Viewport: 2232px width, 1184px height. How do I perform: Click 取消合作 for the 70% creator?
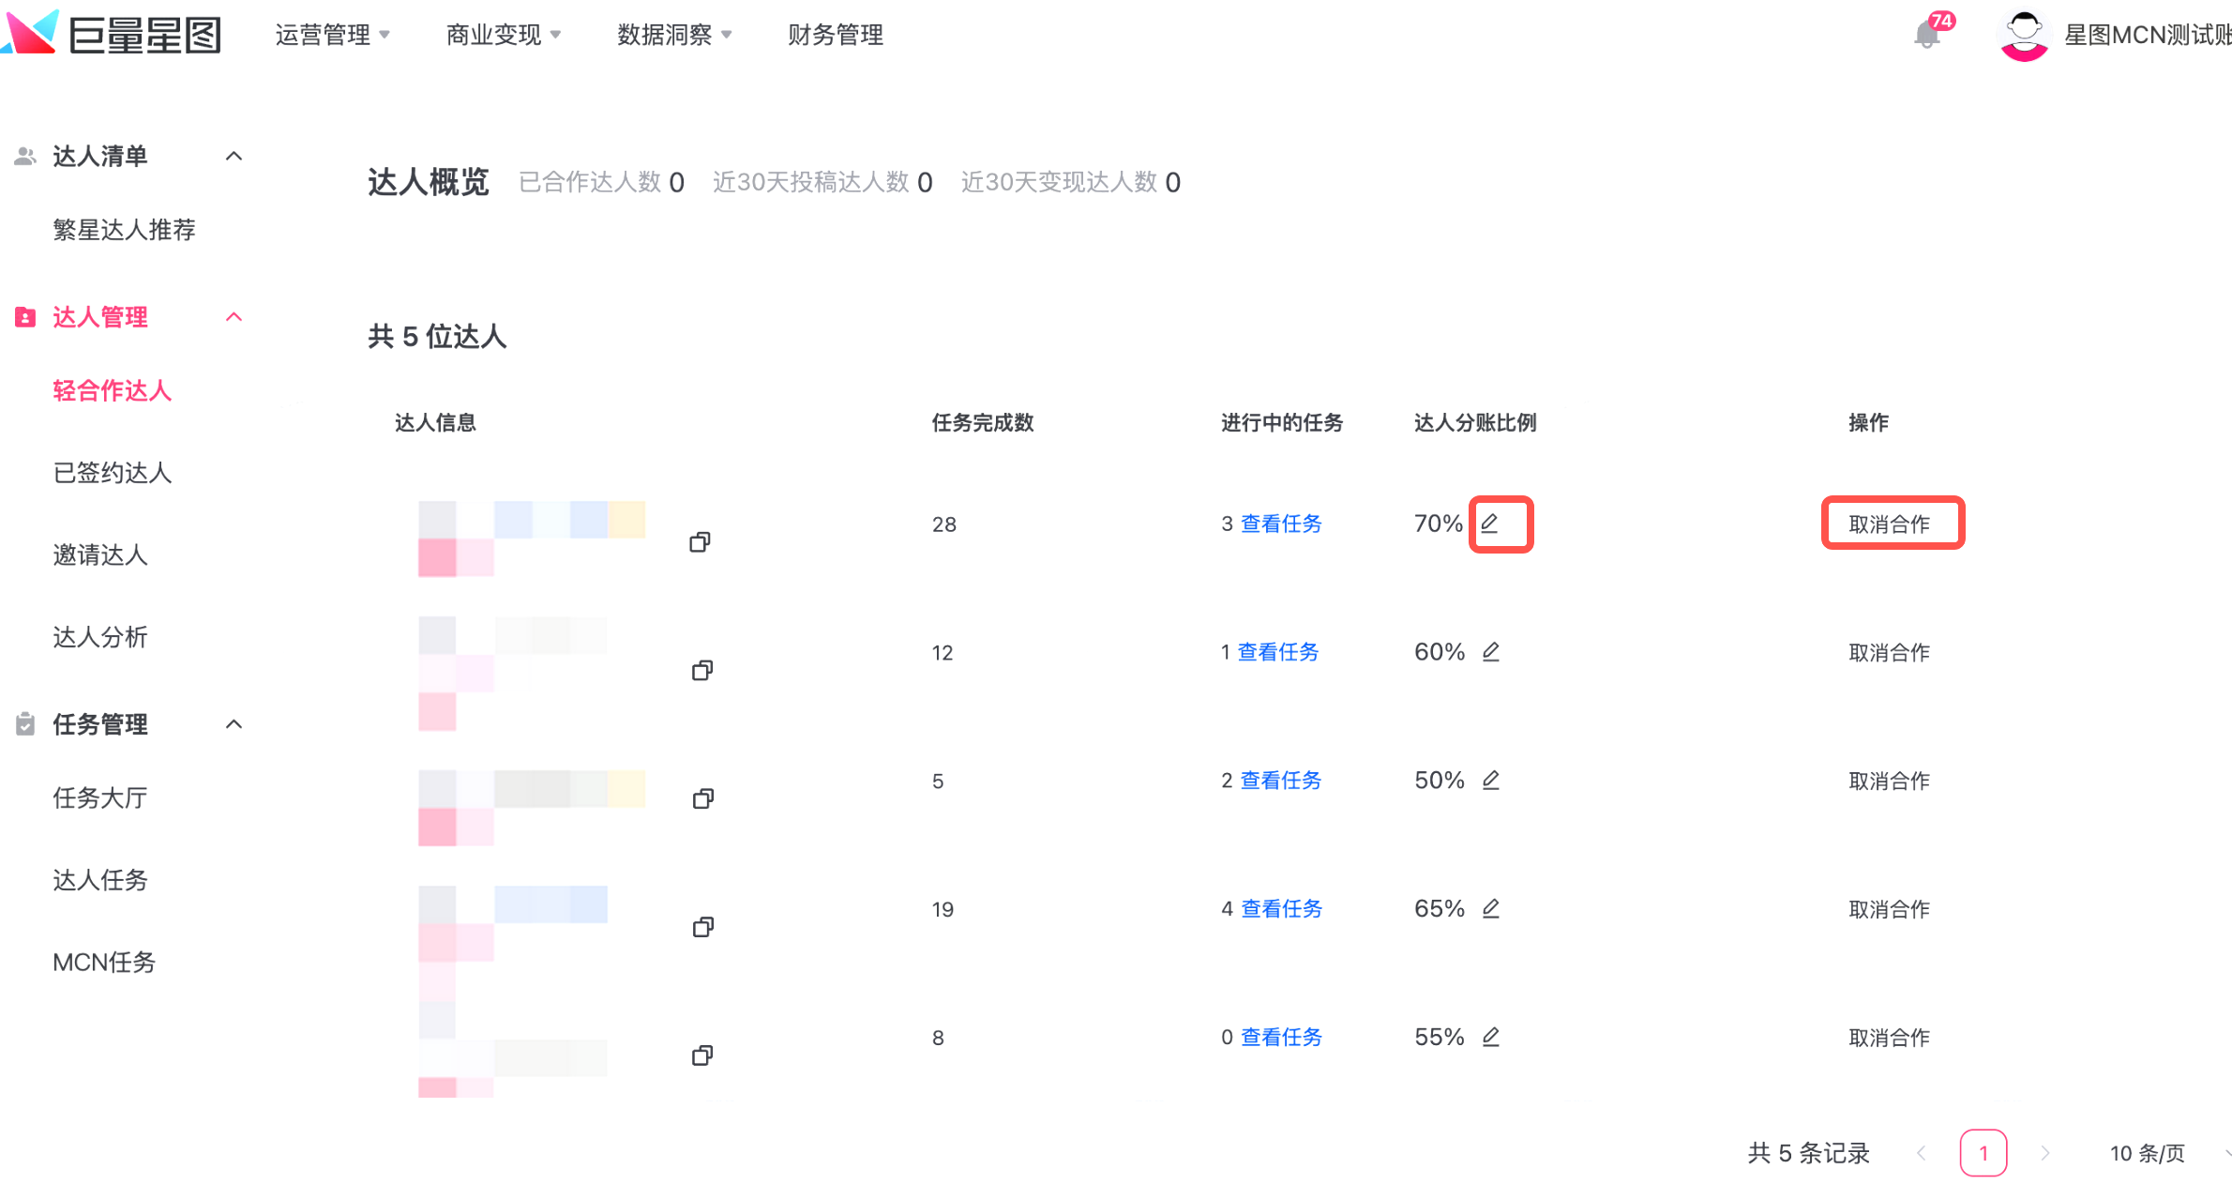[x=1889, y=524]
